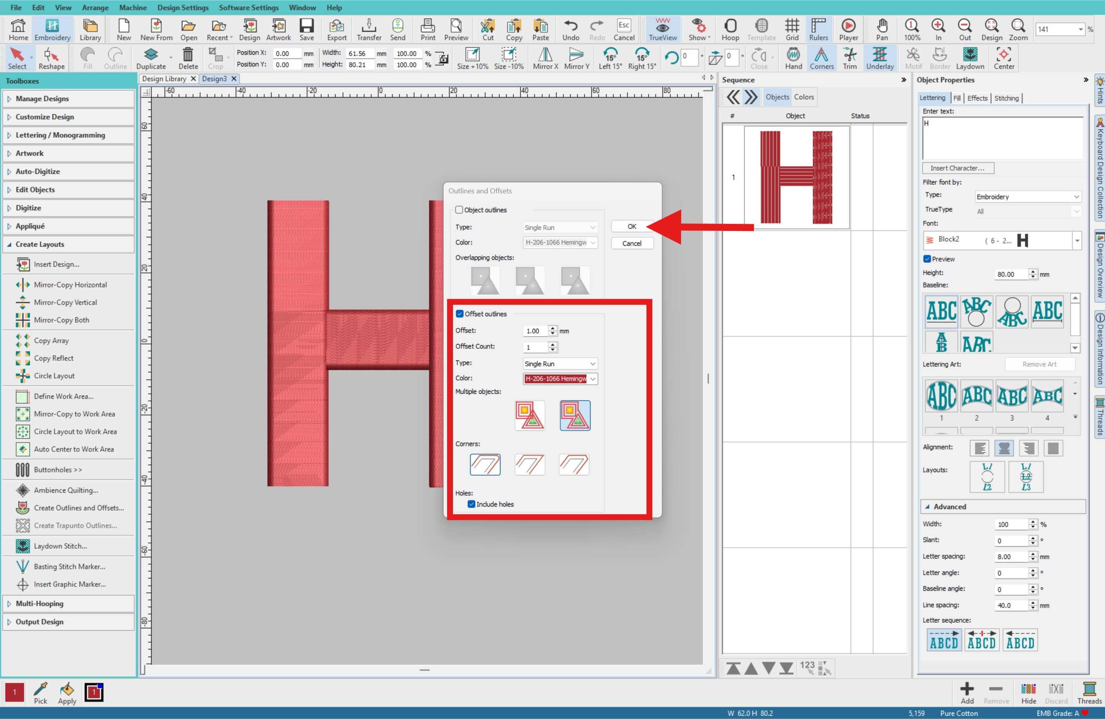
Task: Select first Multiple objects option
Action: pos(530,415)
